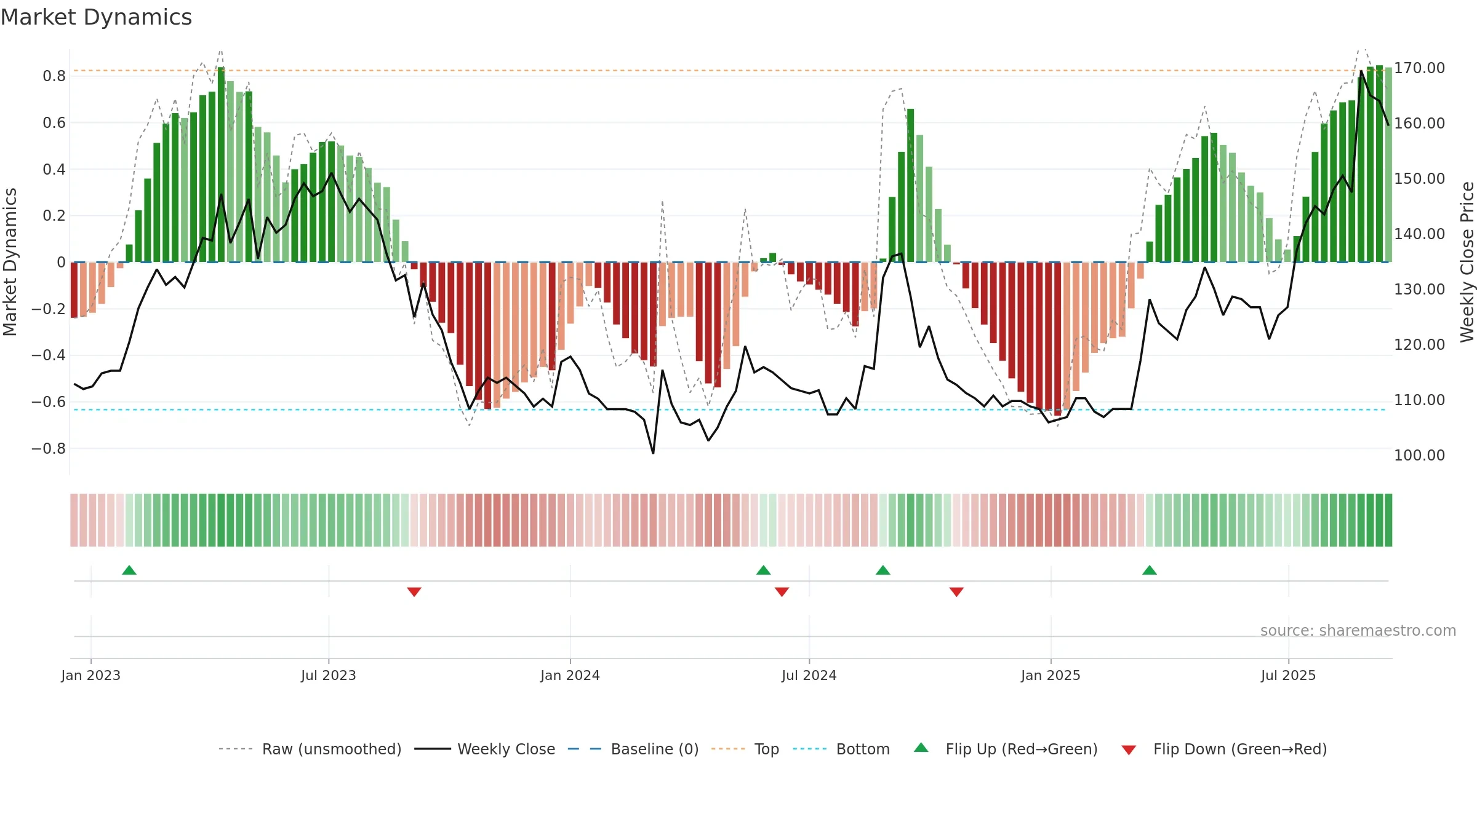Click the 170.00 right axis price label

coord(1420,68)
